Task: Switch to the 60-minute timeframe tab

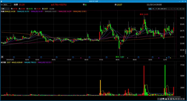Action: (x=183, y=9)
